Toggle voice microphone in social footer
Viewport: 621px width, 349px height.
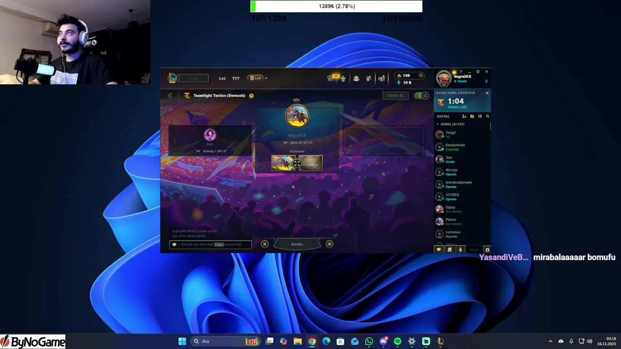pyautogui.click(x=460, y=249)
